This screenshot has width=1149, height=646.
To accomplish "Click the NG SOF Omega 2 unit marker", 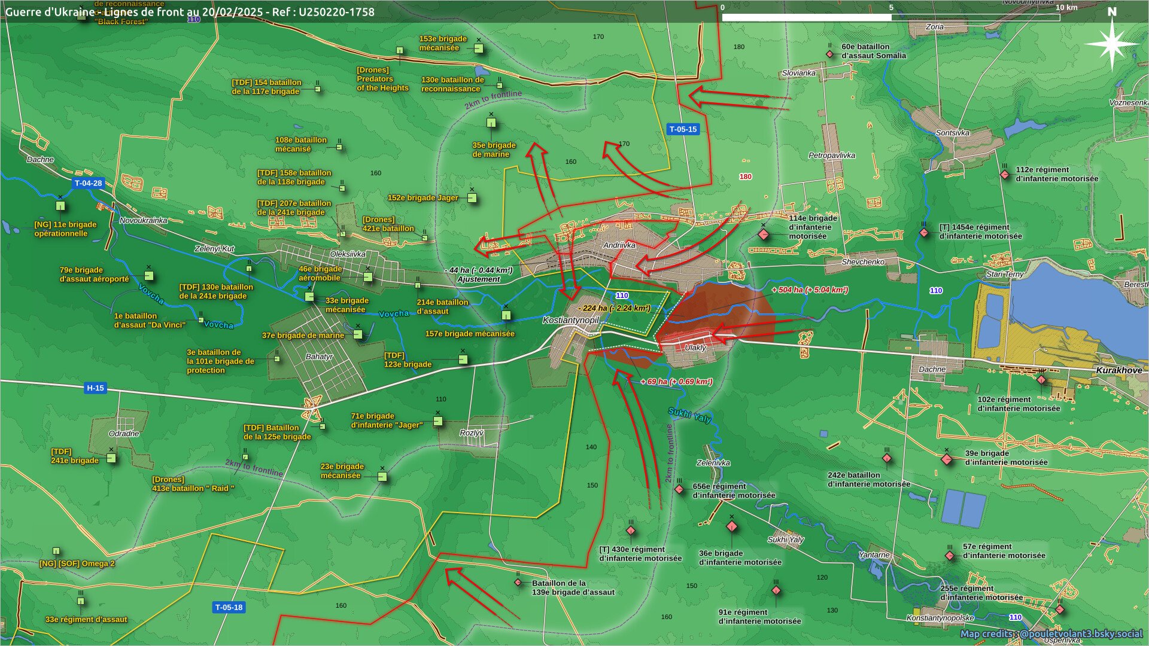I will click(56, 551).
